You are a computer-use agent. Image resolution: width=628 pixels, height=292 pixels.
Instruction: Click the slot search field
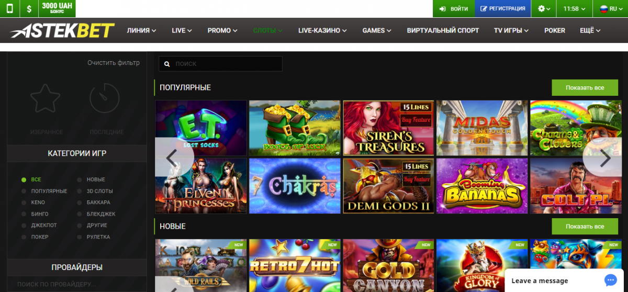(x=220, y=64)
